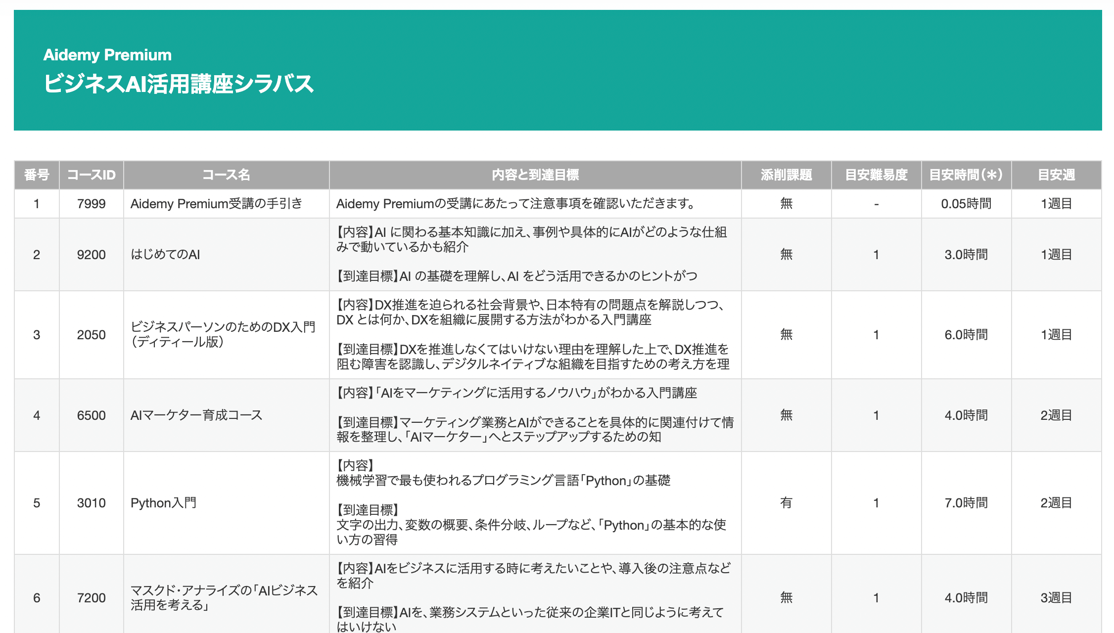Click the 機械学習で最も使われる description line

503,481
